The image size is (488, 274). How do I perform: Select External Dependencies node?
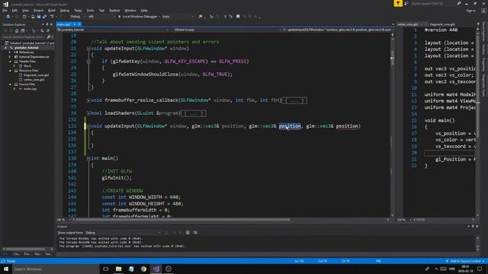point(34,57)
